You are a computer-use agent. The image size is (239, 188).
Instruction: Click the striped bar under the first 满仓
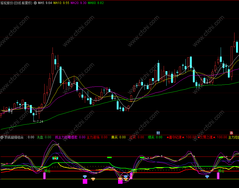pyautogui.click(x=44, y=176)
